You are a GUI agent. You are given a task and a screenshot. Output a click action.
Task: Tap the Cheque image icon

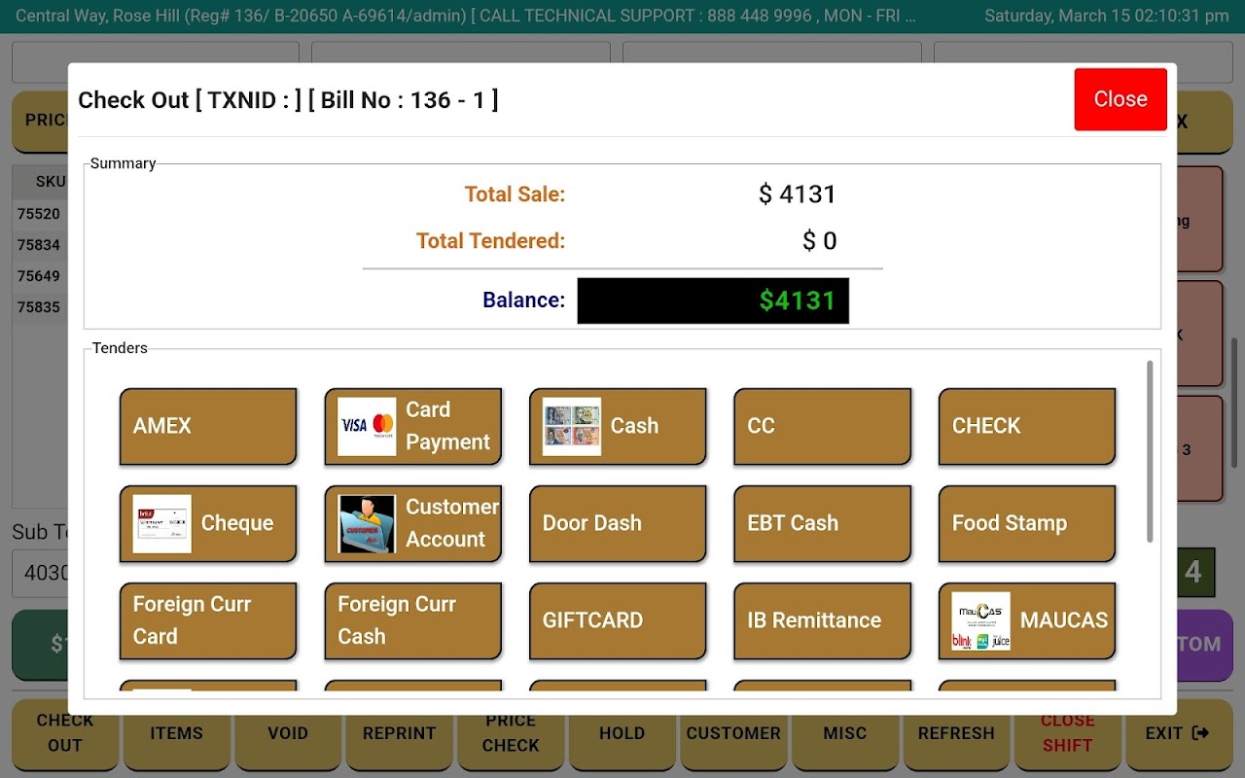(x=162, y=523)
